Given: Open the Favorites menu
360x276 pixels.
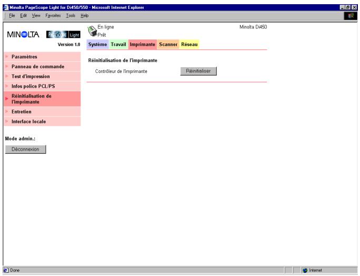Looking at the screenshot, I should click(x=53, y=16).
